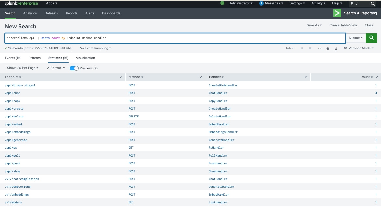Click the green health status check icon
This screenshot has height=207, width=381.
[222, 3]
